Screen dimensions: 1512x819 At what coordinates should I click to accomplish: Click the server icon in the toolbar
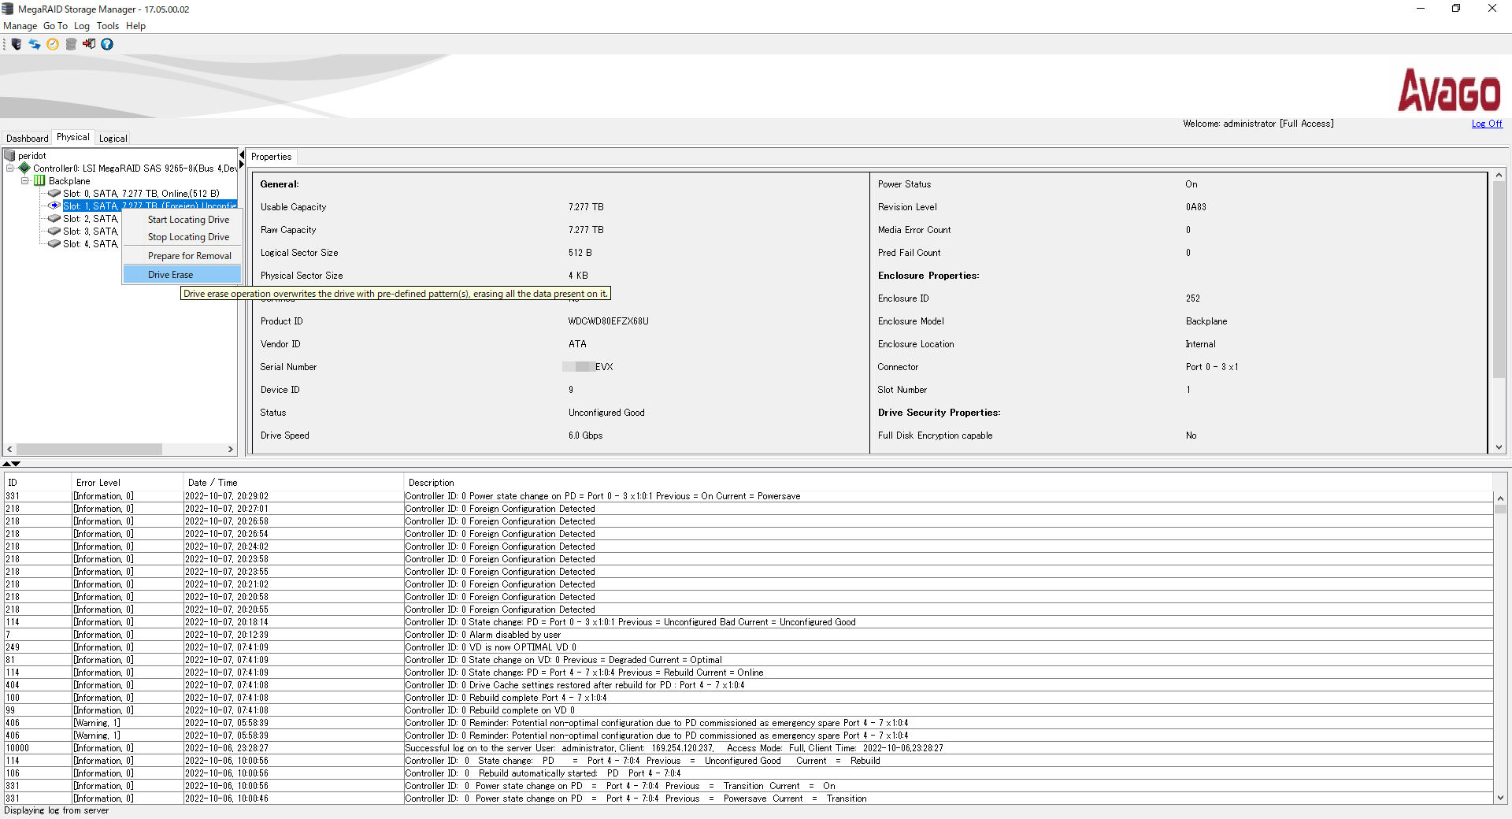[17, 44]
